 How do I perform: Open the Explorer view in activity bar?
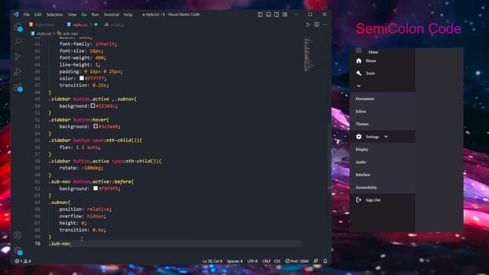[x=18, y=27]
